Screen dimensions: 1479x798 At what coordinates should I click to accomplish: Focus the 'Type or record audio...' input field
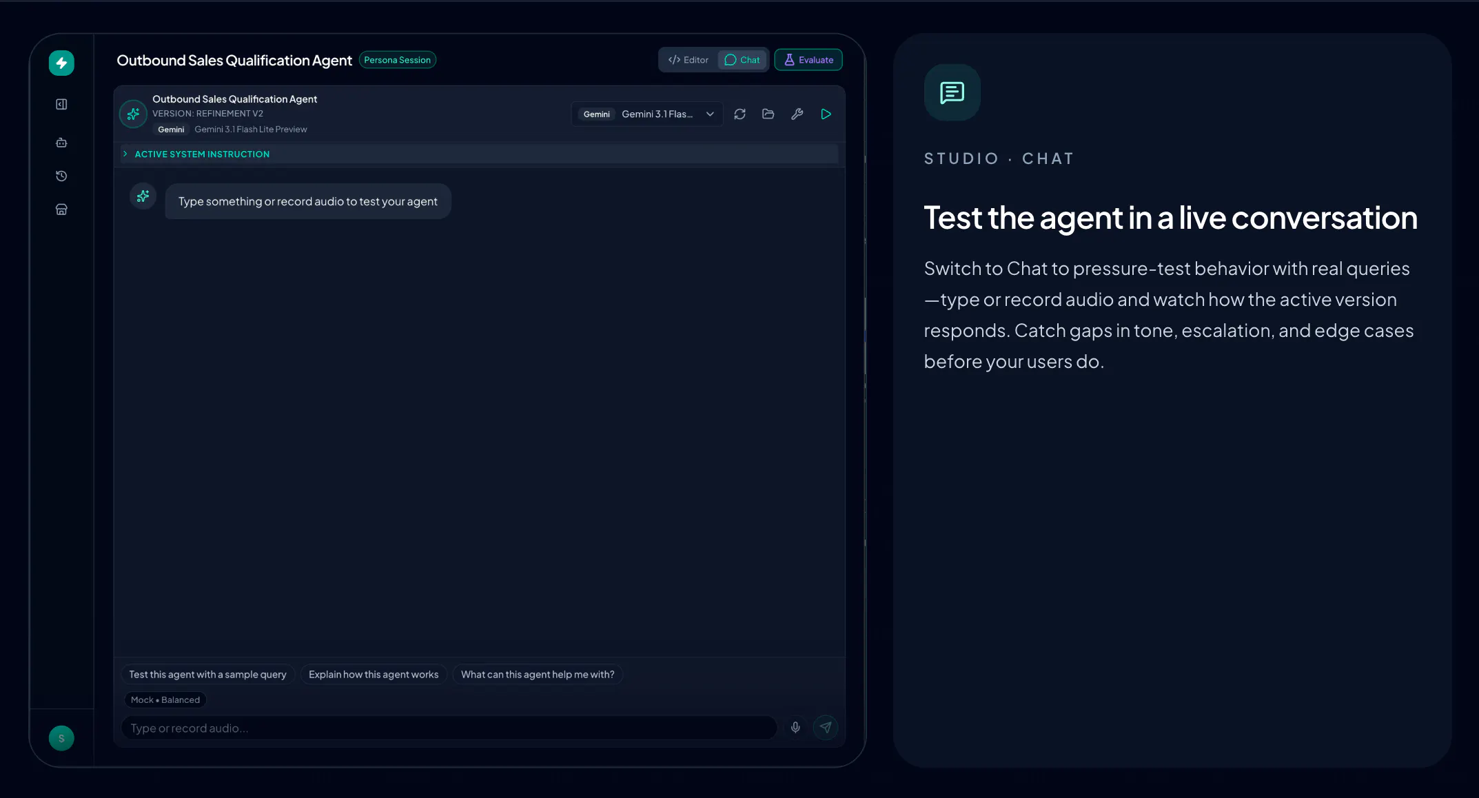(449, 728)
